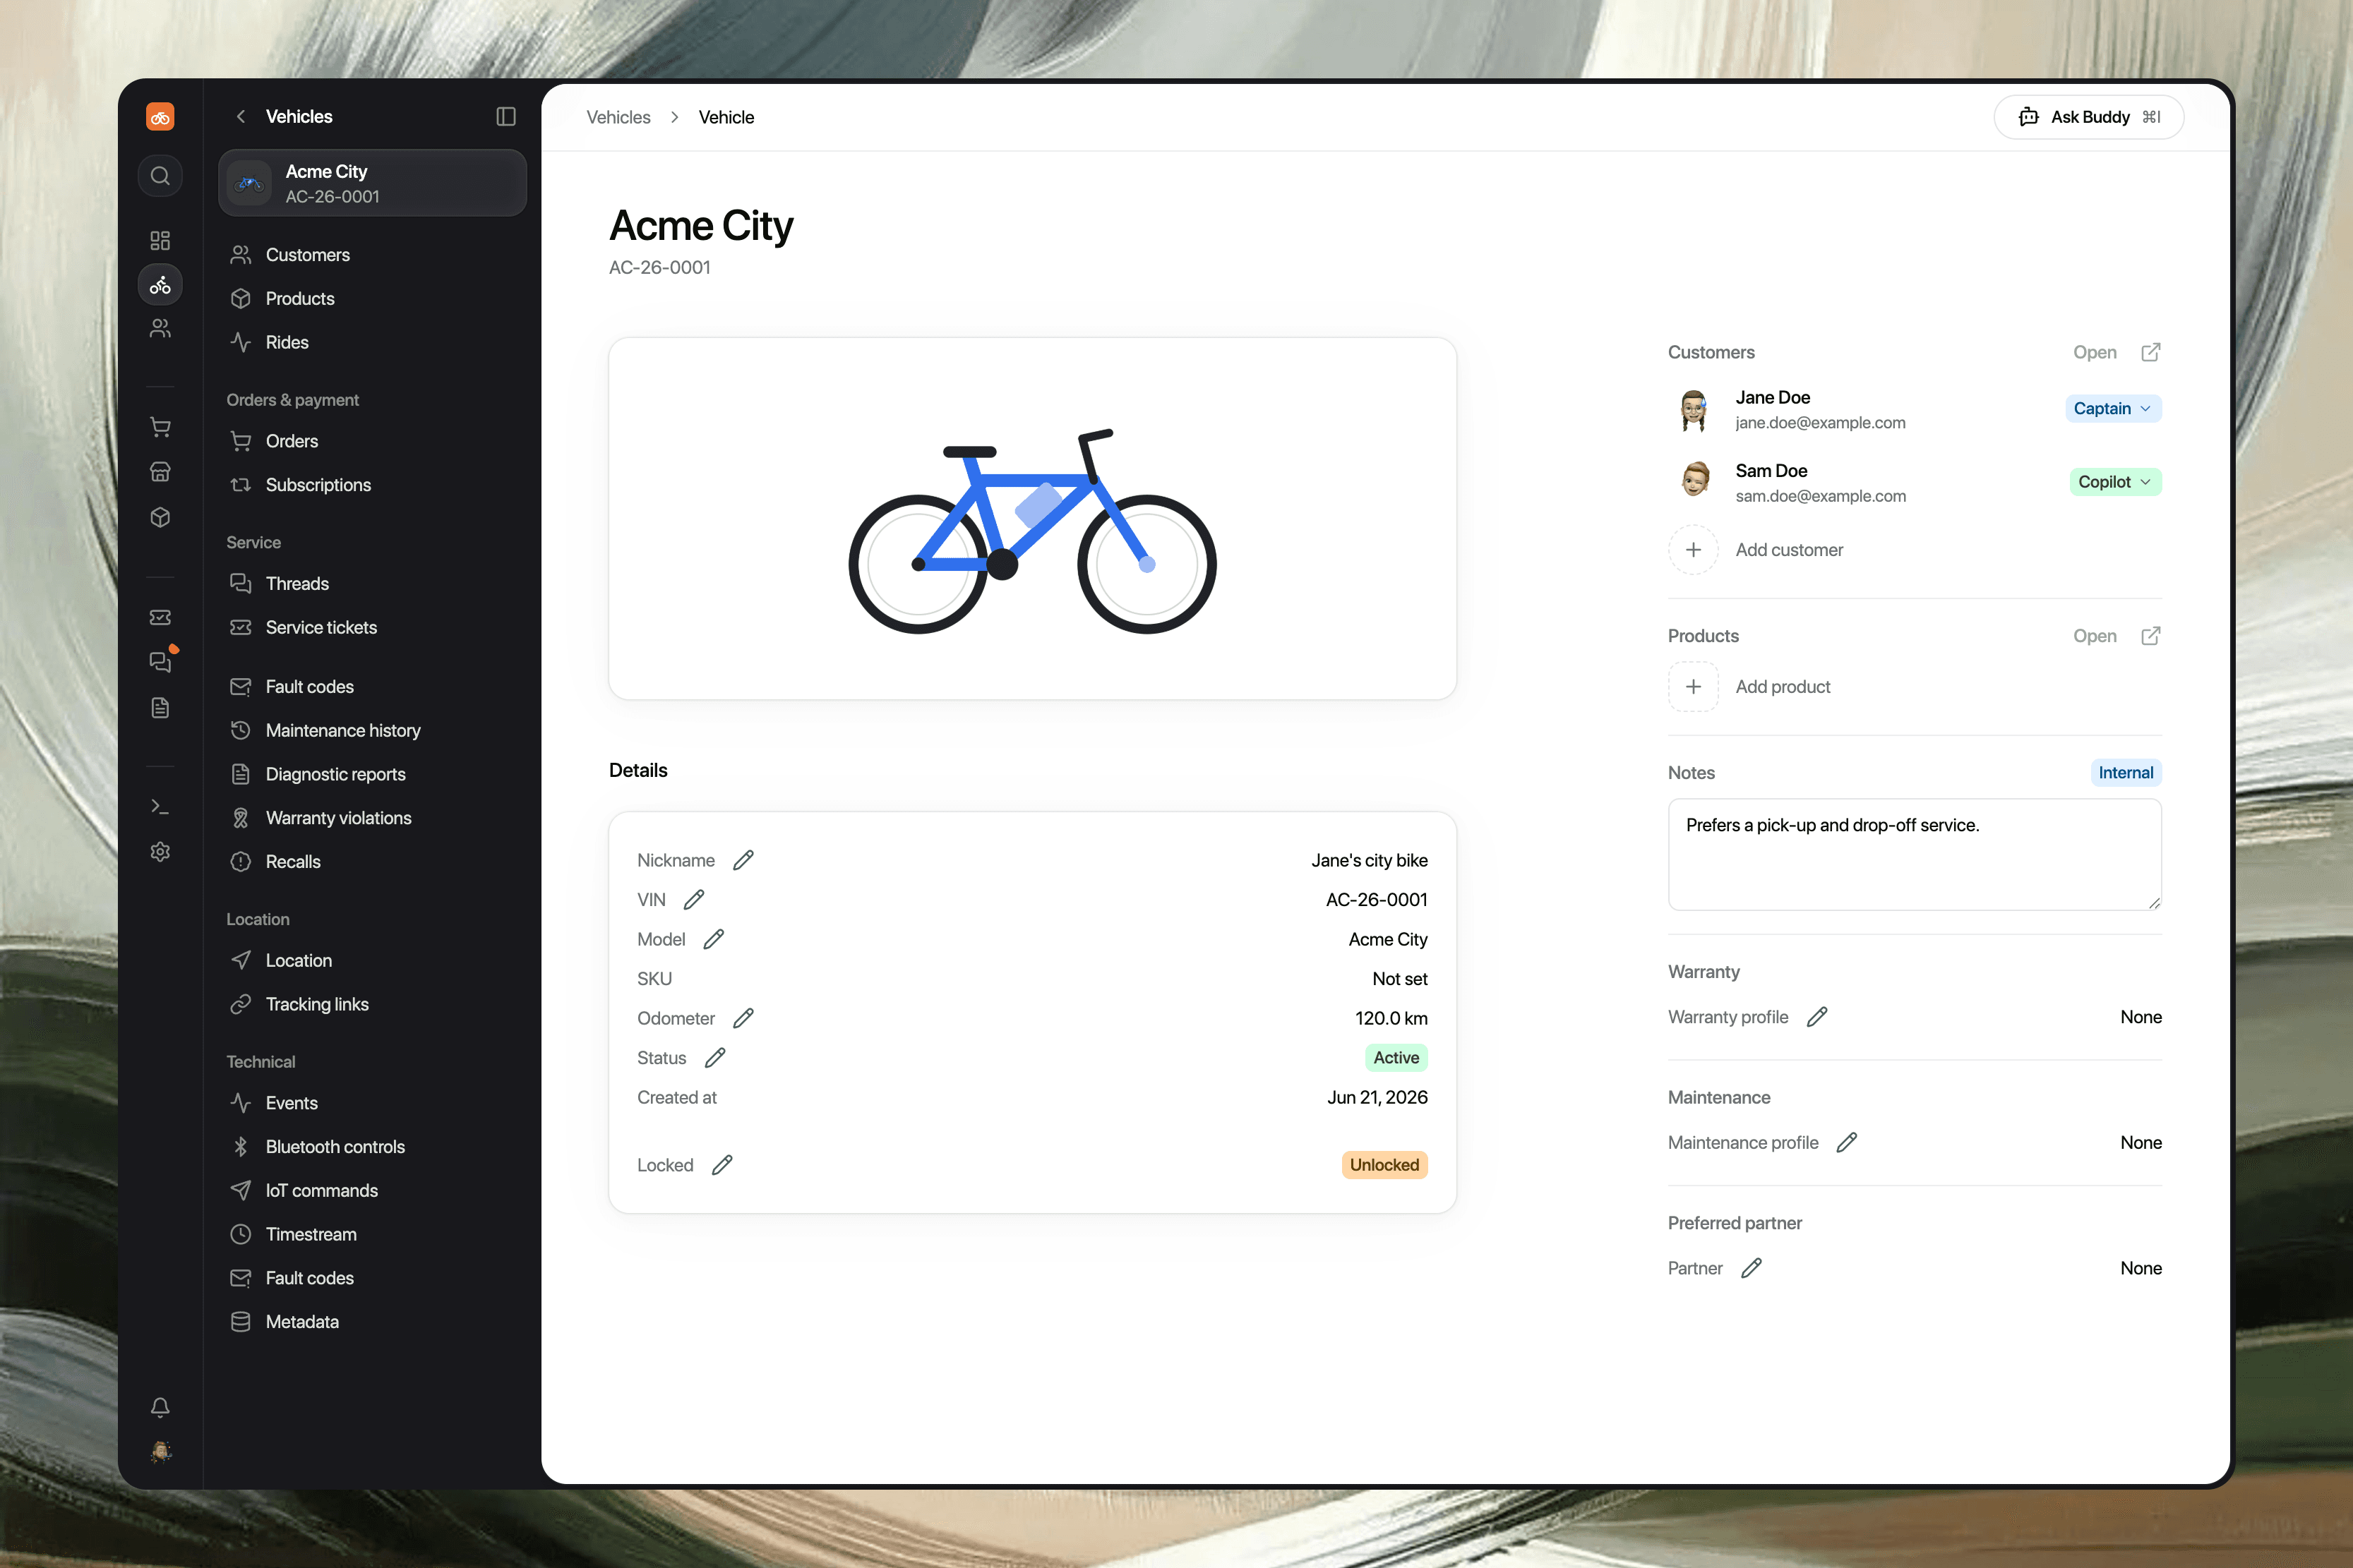Open notifications bell icon
The height and width of the screenshot is (1568, 2353).
[x=160, y=1407]
